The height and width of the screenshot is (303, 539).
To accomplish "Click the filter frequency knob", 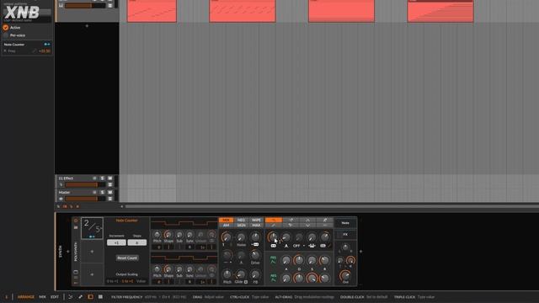I will [x=273, y=237].
